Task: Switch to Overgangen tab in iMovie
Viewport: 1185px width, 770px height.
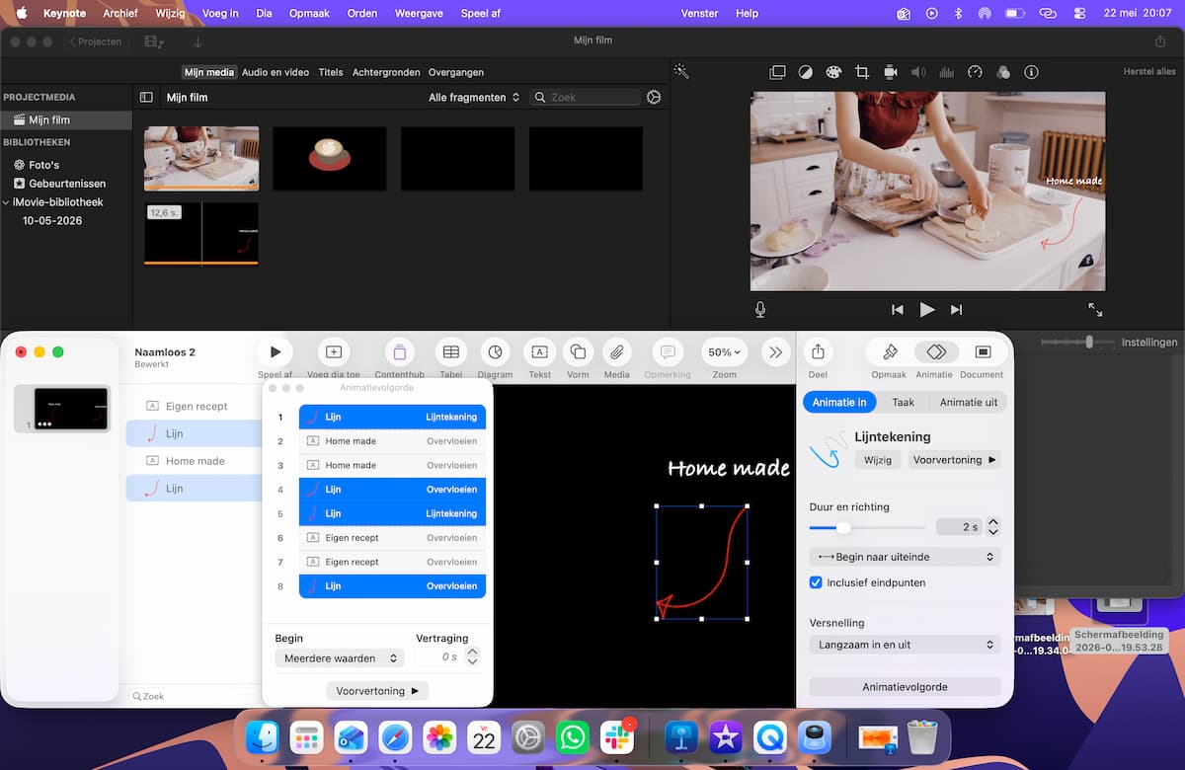Action: 456,72
